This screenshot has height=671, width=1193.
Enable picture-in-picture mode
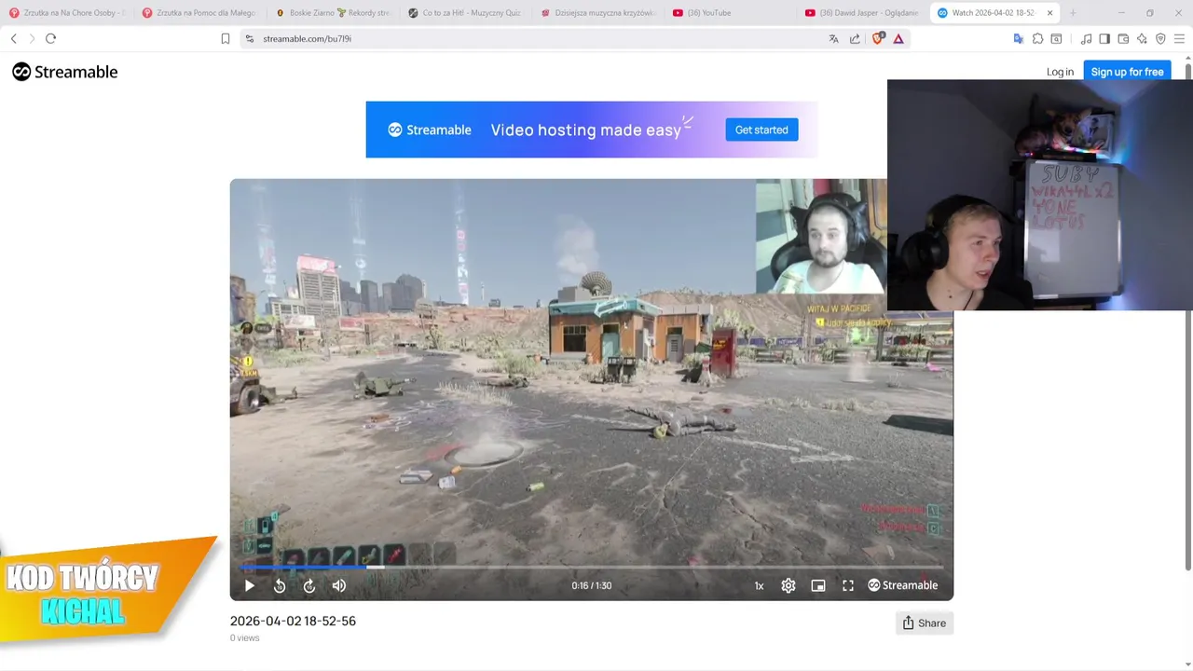pyautogui.click(x=818, y=585)
